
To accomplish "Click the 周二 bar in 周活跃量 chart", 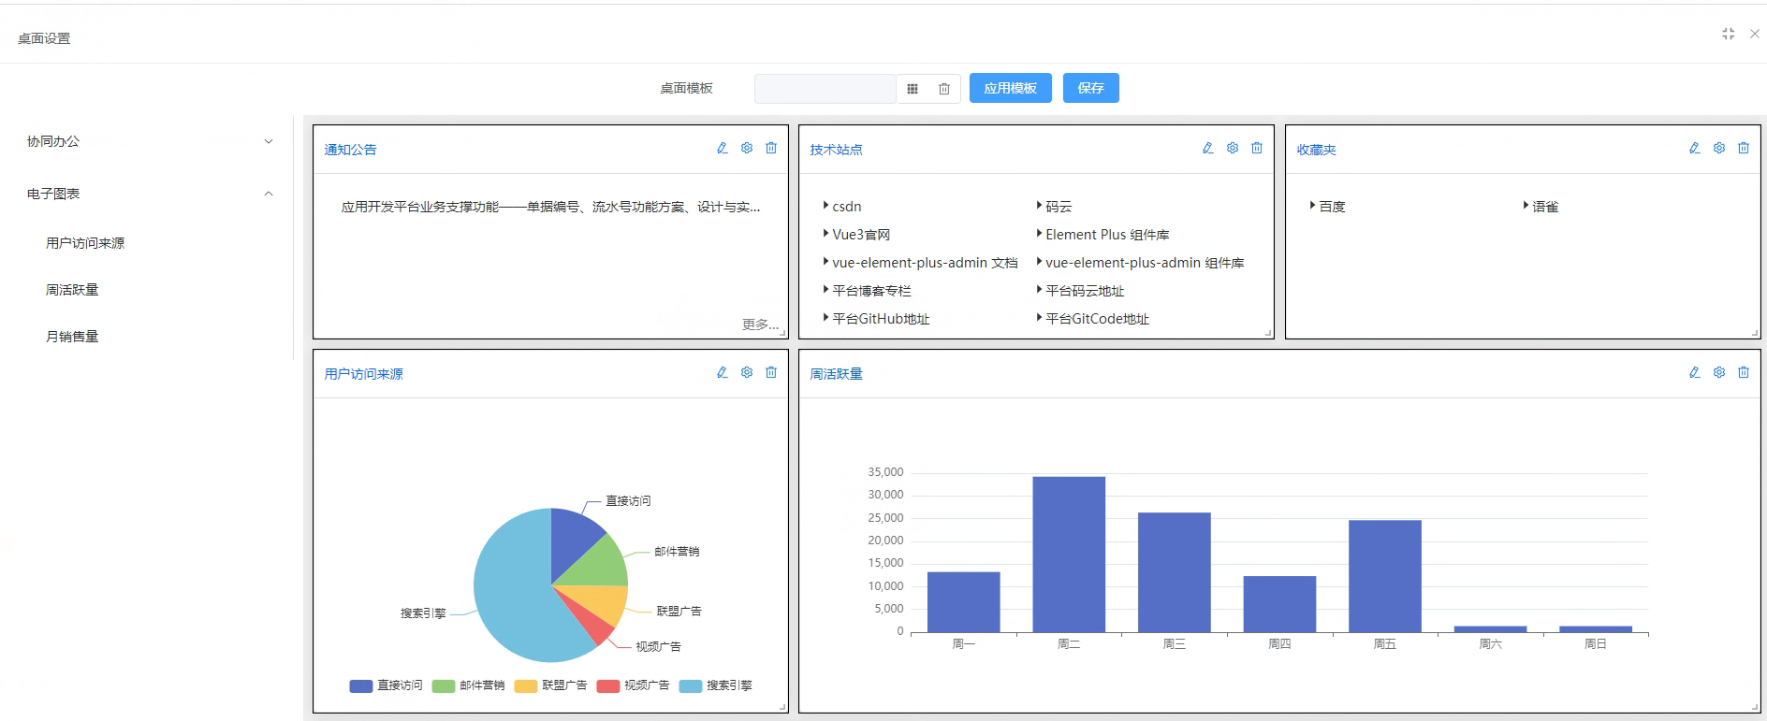I will (1069, 555).
